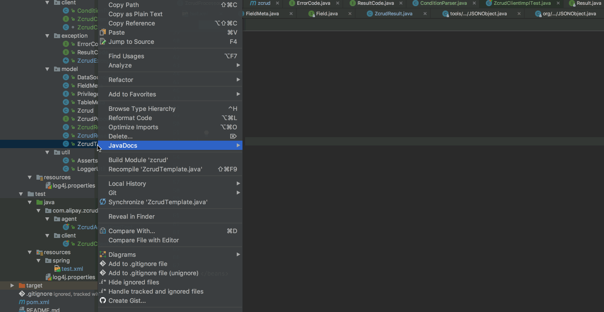The height and width of the screenshot is (312, 604).
Task: Click the interface icon on ErrorCode.java tab
Action: click(292, 3)
